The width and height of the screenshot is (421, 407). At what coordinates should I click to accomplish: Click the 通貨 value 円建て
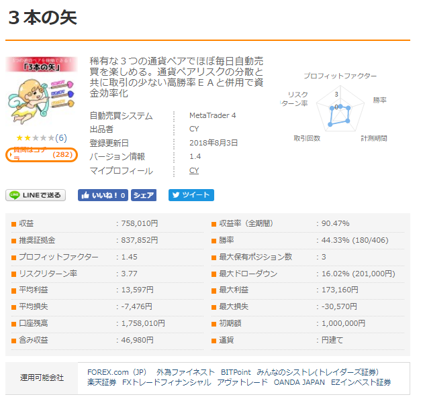click(x=332, y=340)
